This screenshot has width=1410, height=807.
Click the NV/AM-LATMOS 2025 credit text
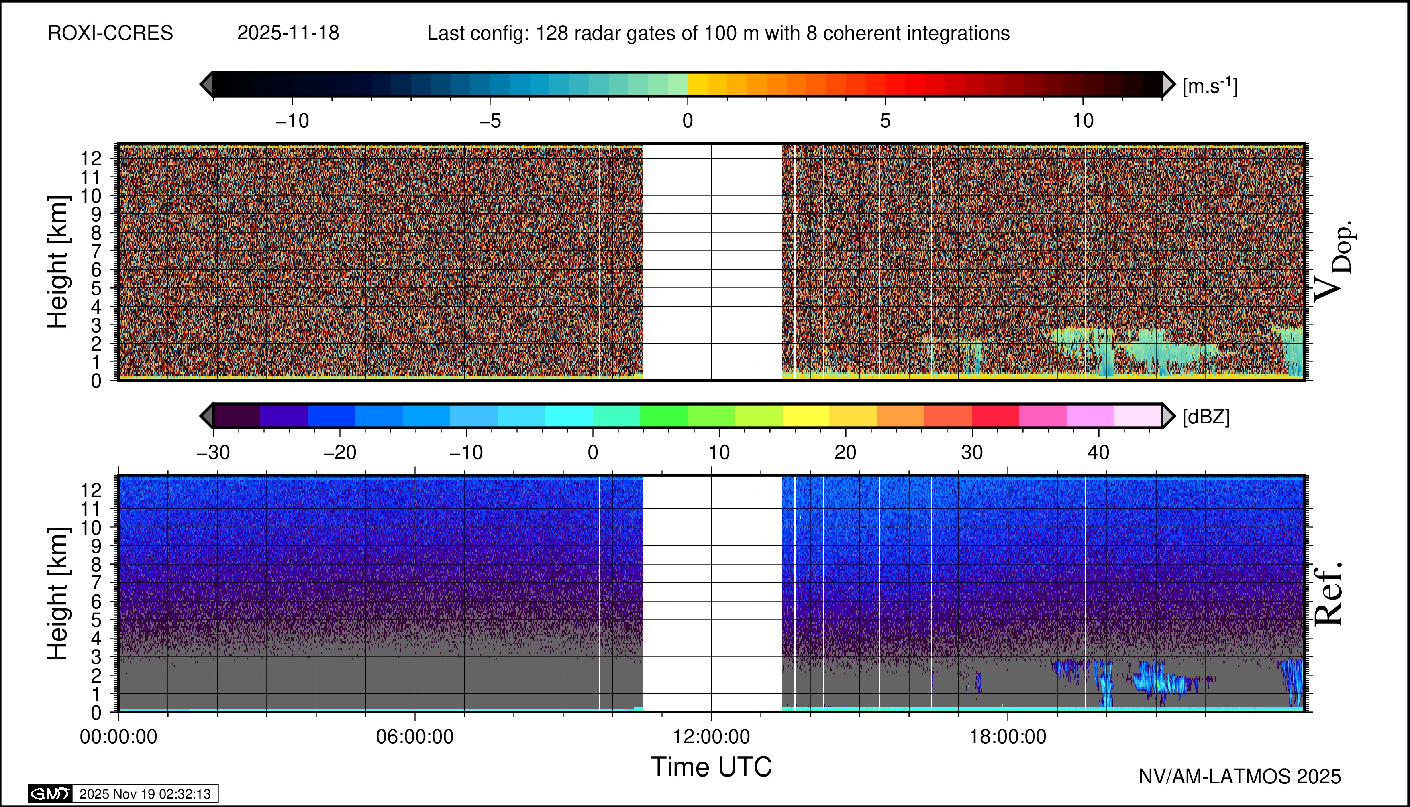[x=1240, y=777]
